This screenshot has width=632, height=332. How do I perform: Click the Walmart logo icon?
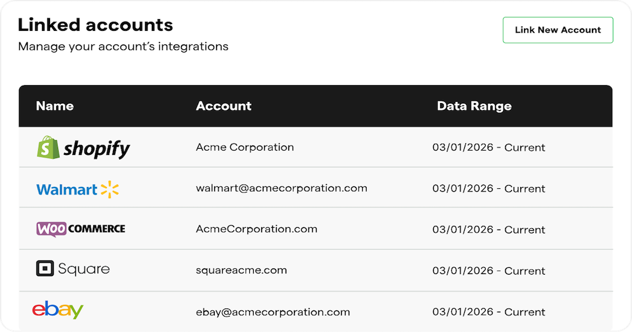point(77,189)
